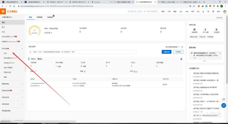Open the user avatar menu

pos(225,12)
